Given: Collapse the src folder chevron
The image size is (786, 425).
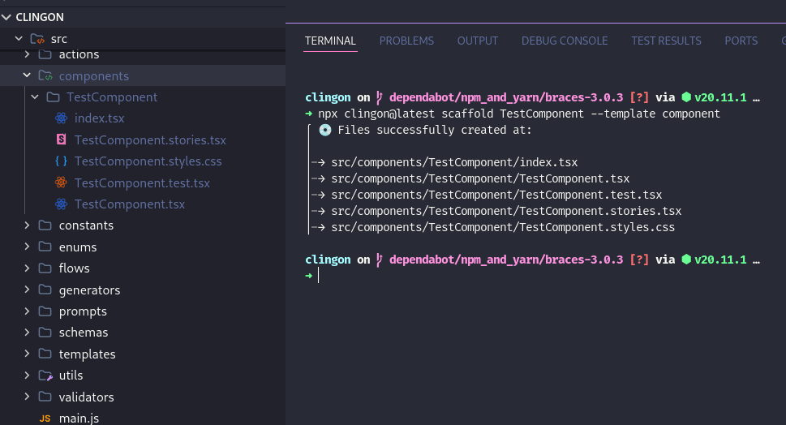Looking at the screenshot, I should (x=19, y=38).
